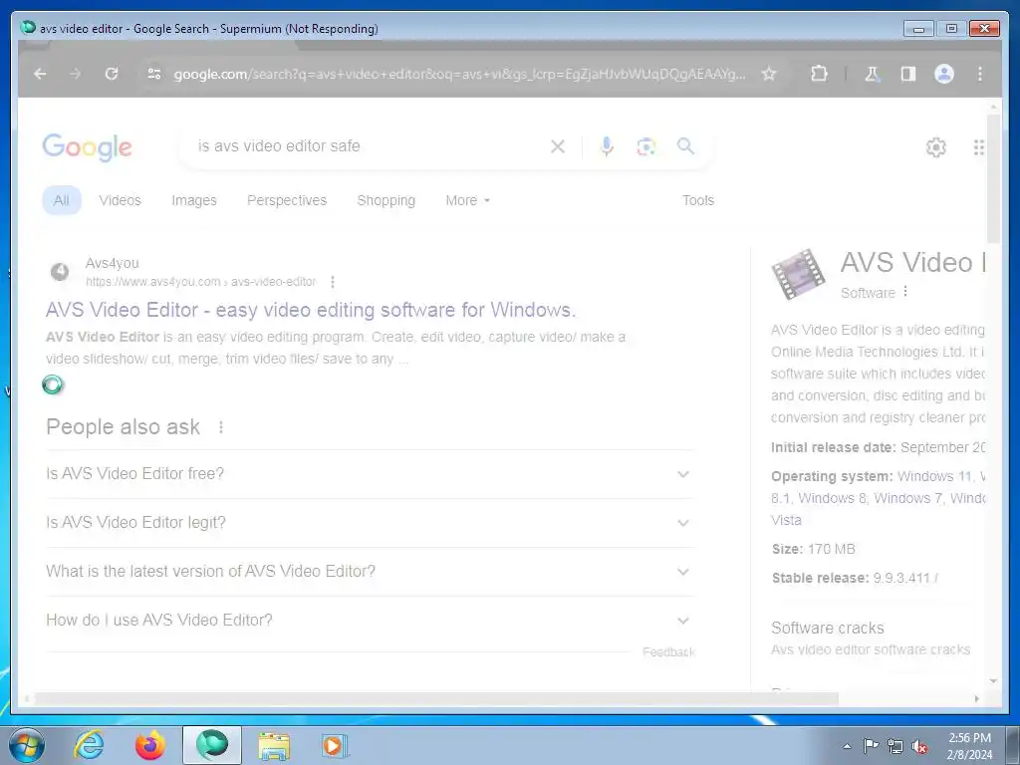
Task: Bookmark this page with the star icon
Action: 769,74
